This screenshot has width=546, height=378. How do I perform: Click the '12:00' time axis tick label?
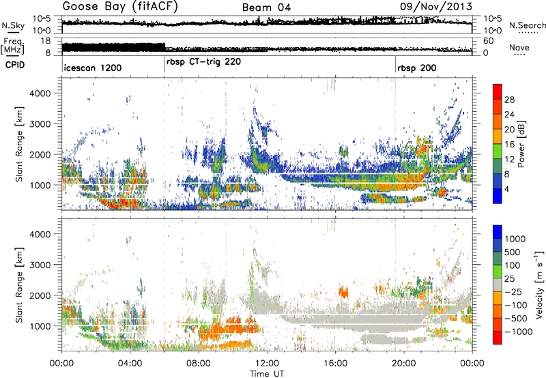267,364
